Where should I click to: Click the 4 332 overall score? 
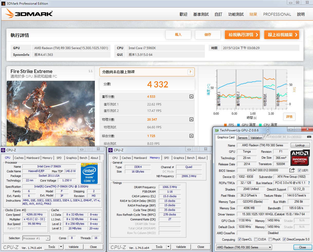(x=158, y=84)
